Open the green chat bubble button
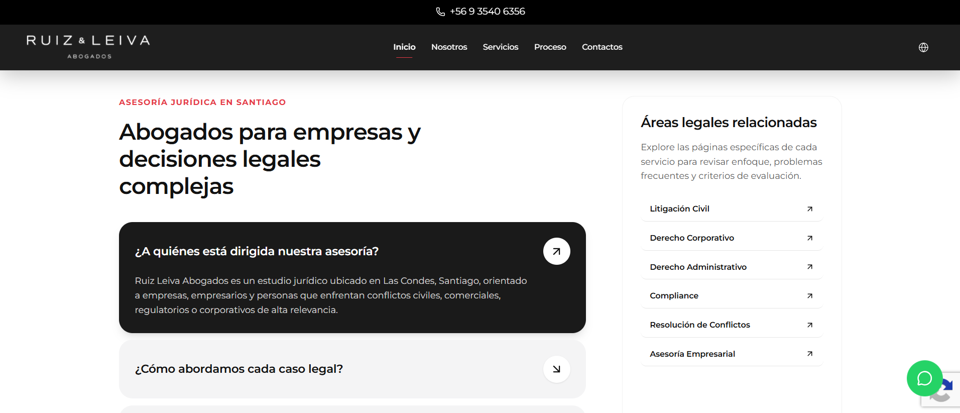 924,378
